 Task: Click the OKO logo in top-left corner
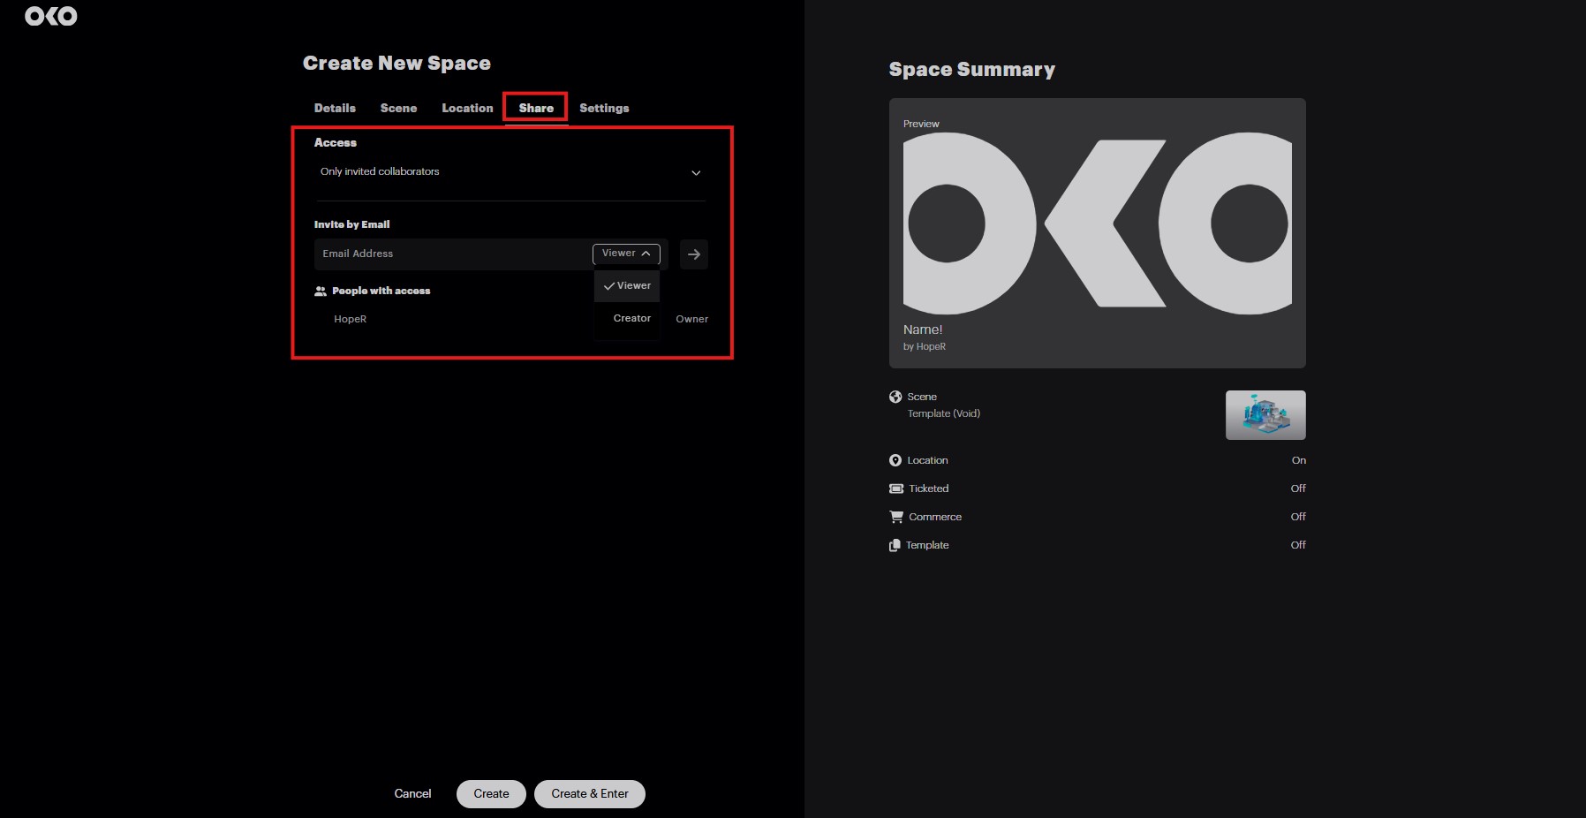pos(51,16)
